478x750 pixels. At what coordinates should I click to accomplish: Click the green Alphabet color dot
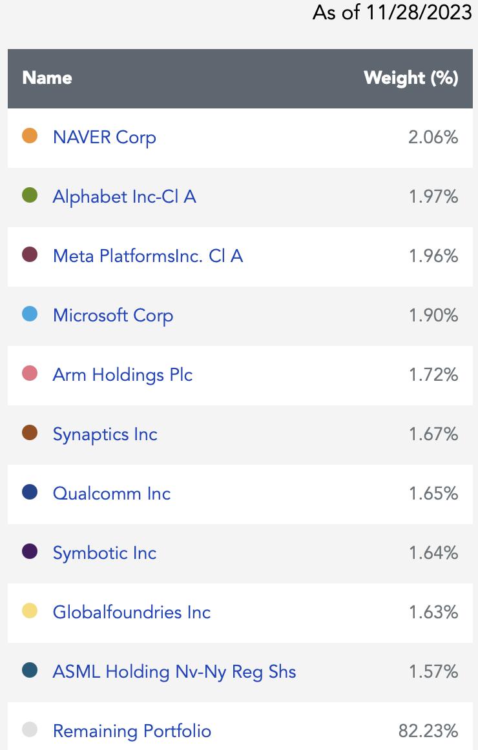tap(30, 195)
